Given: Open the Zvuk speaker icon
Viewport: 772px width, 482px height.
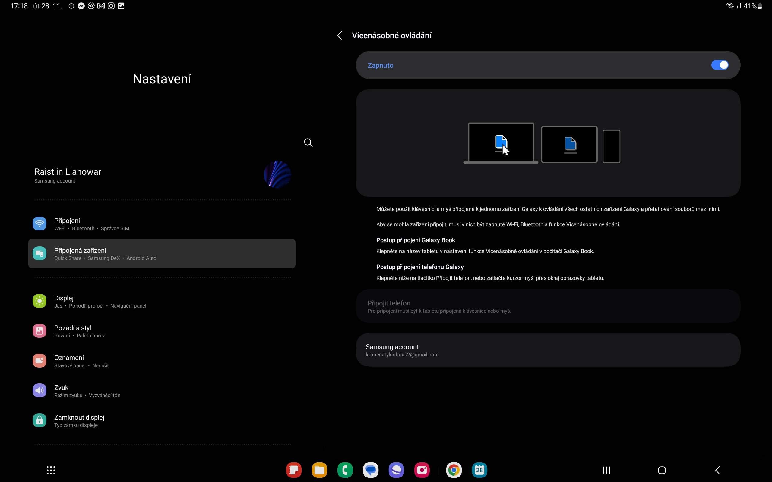Looking at the screenshot, I should coord(40,390).
